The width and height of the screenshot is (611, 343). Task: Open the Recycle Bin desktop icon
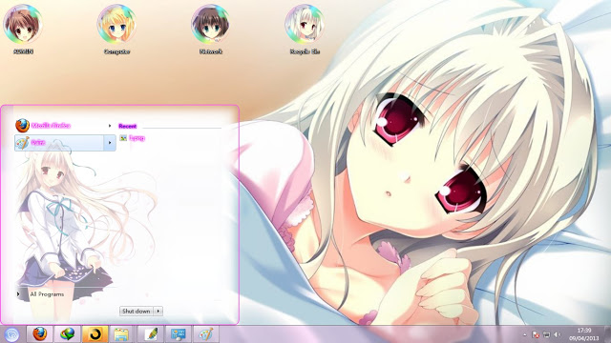coord(305,30)
